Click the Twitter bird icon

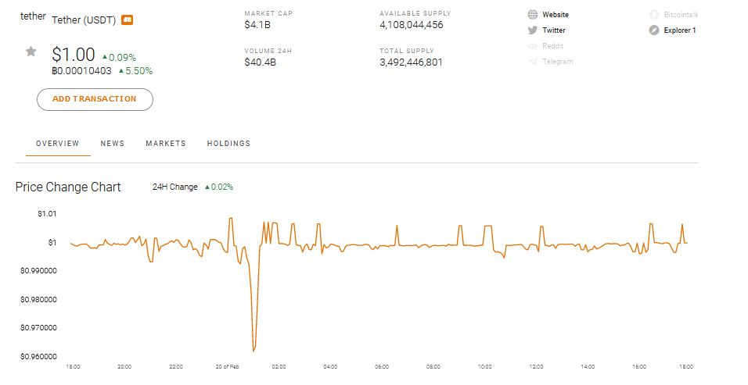point(532,30)
